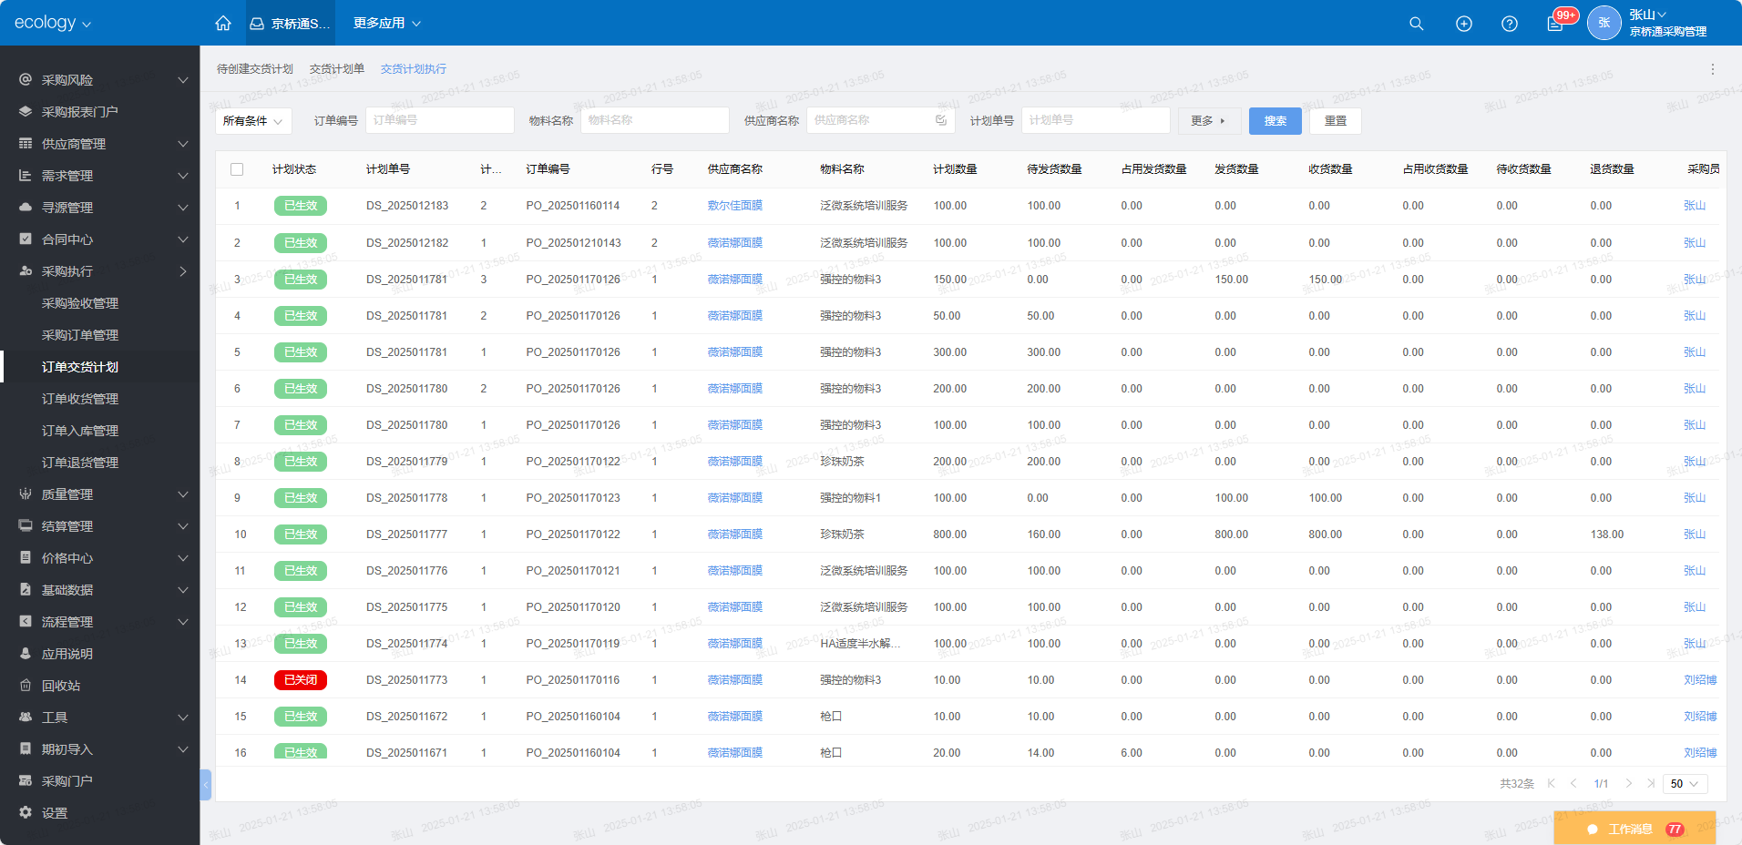Select 交货计划执行 tab
Screen dimensions: 1742x845
click(x=414, y=69)
